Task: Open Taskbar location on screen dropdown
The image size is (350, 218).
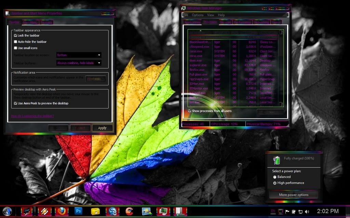Action: click(79, 55)
